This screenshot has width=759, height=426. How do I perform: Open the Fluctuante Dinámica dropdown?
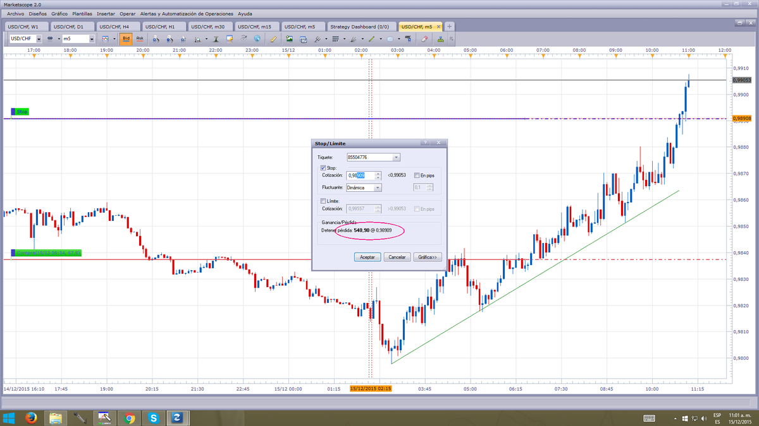click(364, 187)
